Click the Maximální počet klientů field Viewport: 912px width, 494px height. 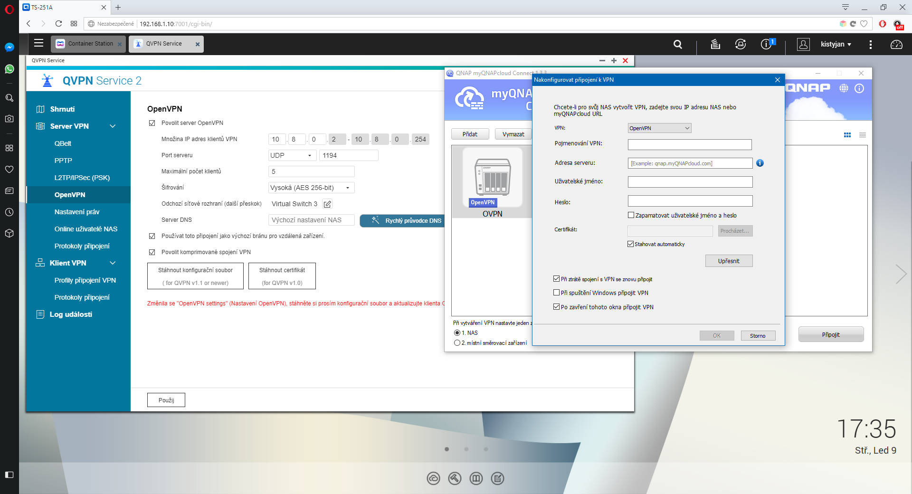pos(311,171)
